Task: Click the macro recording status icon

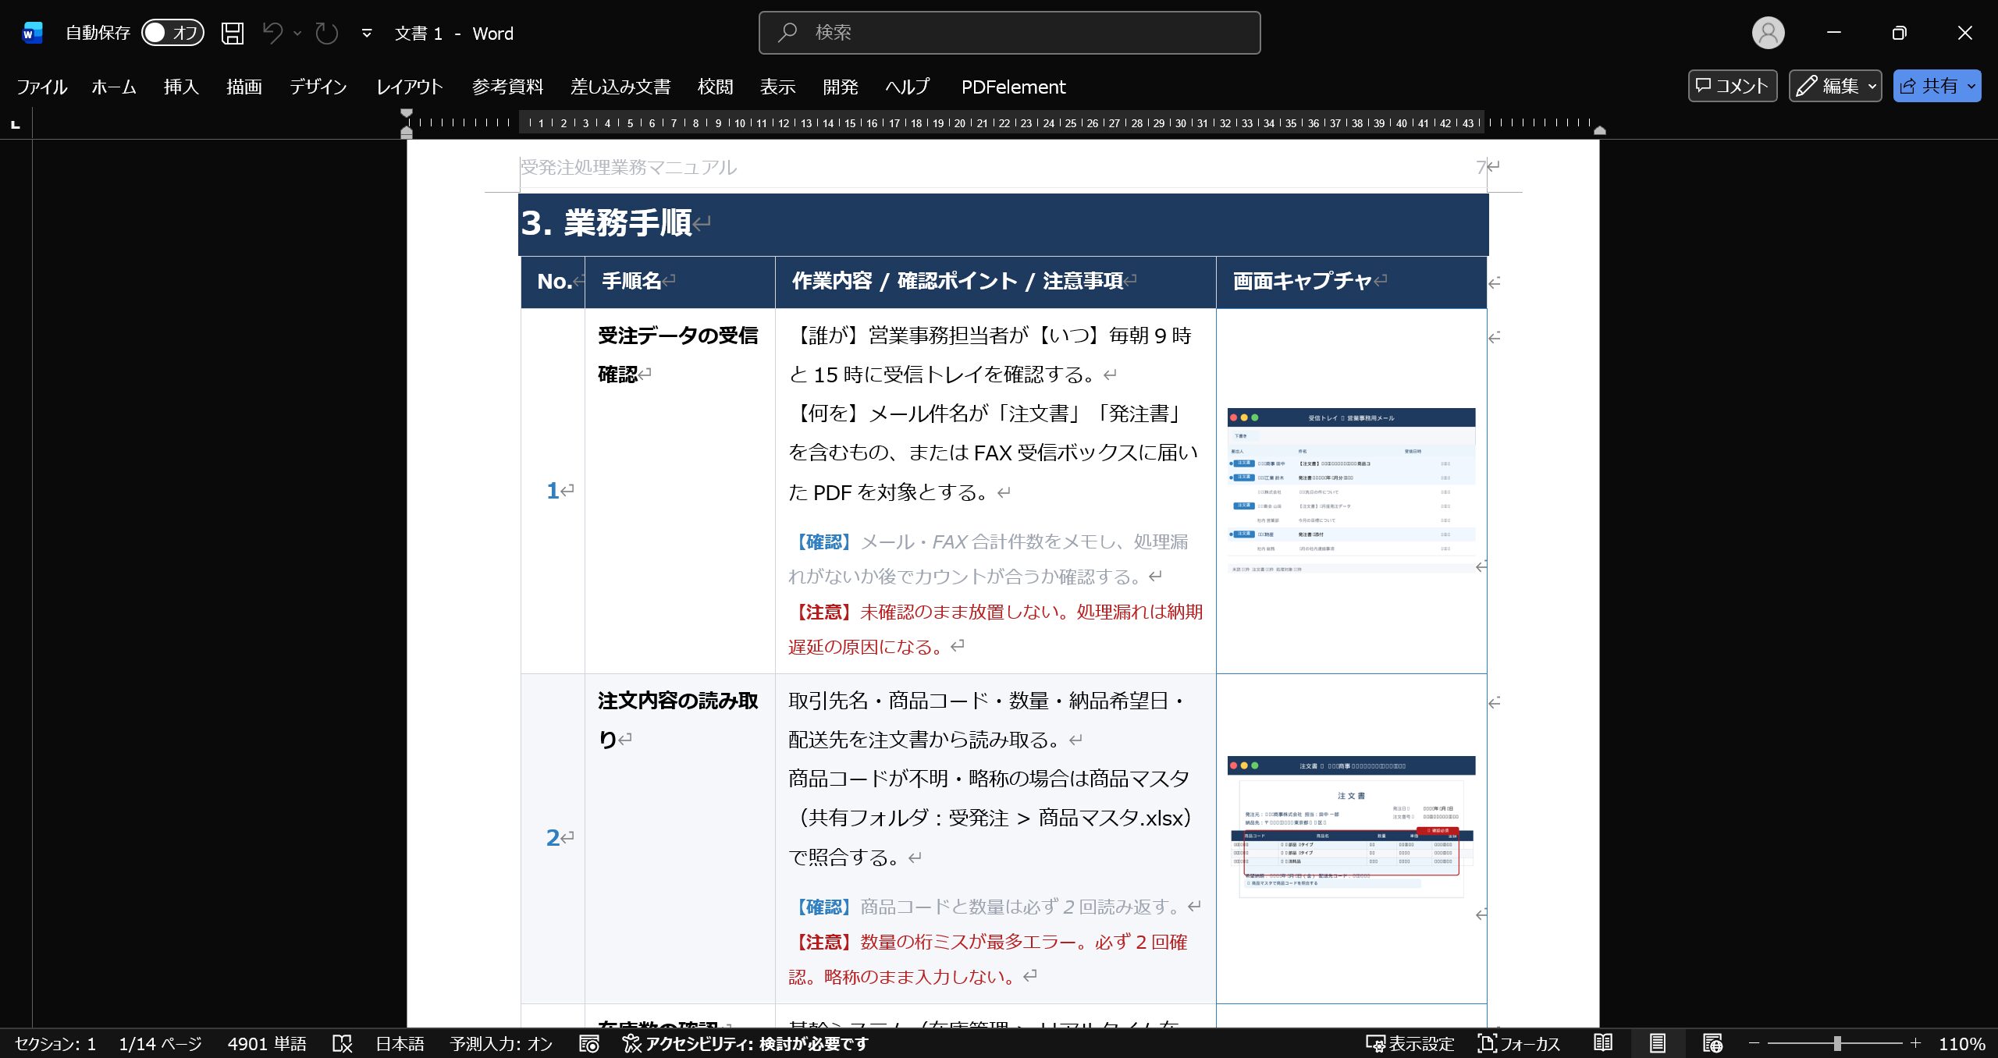Action: click(x=589, y=1043)
